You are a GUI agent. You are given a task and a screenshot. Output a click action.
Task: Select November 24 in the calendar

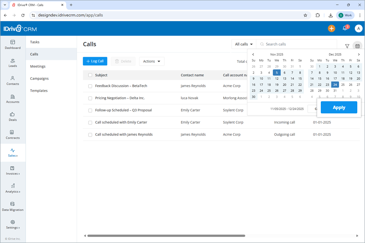pyautogui.click(x=261, y=91)
